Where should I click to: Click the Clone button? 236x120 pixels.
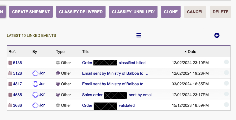(x=171, y=12)
